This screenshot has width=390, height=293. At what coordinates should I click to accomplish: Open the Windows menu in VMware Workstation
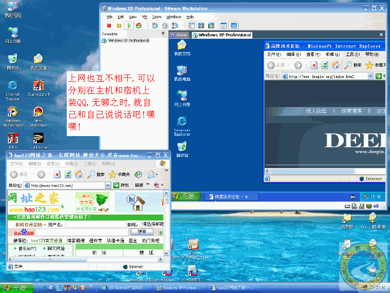click(x=174, y=17)
